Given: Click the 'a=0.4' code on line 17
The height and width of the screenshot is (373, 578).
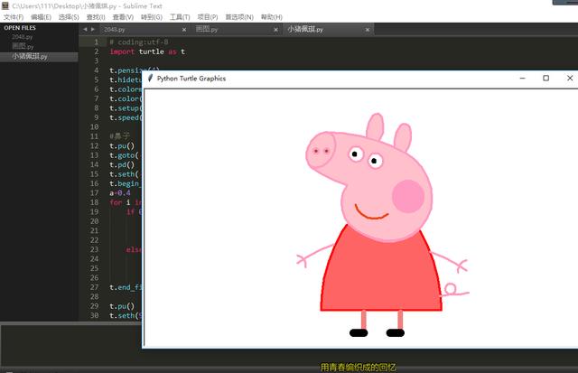Looking at the screenshot, I should [x=120, y=192].
